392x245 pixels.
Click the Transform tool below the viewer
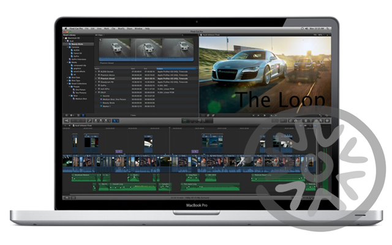203,115
